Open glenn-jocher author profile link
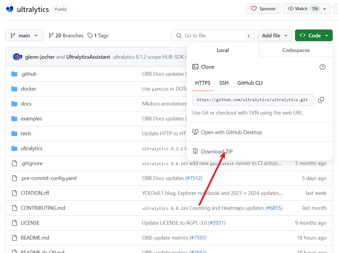 coord(40,57)
